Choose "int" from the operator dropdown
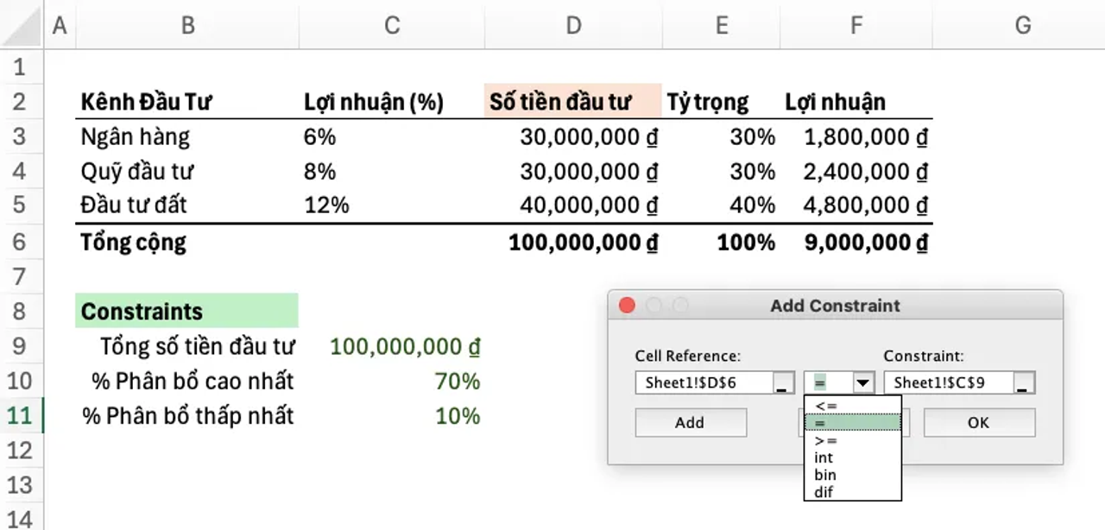 [x=824, y=457]
